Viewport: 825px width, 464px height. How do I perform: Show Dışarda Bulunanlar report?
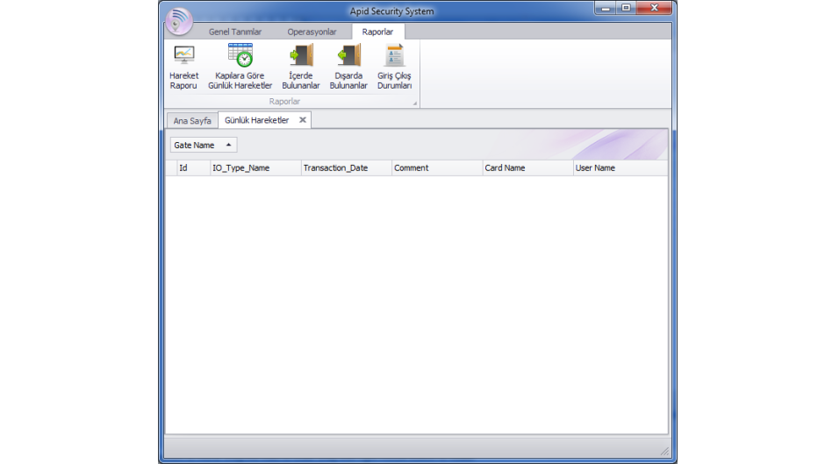coord(348,67)
